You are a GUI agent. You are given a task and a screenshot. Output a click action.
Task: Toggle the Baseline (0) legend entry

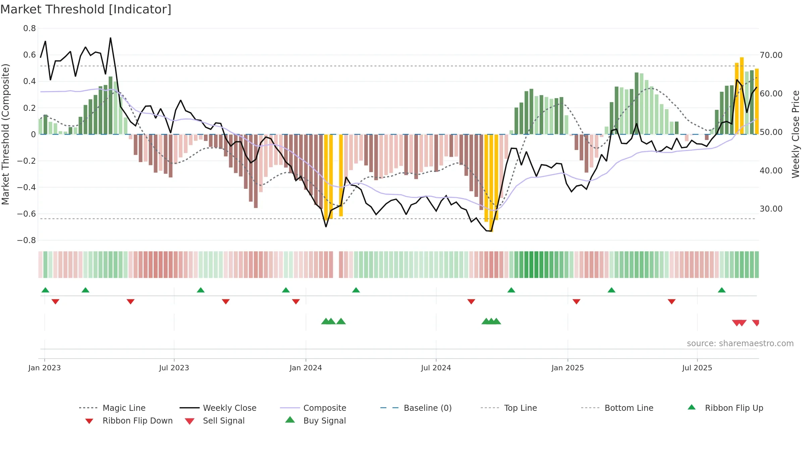(x=416, y=408)
